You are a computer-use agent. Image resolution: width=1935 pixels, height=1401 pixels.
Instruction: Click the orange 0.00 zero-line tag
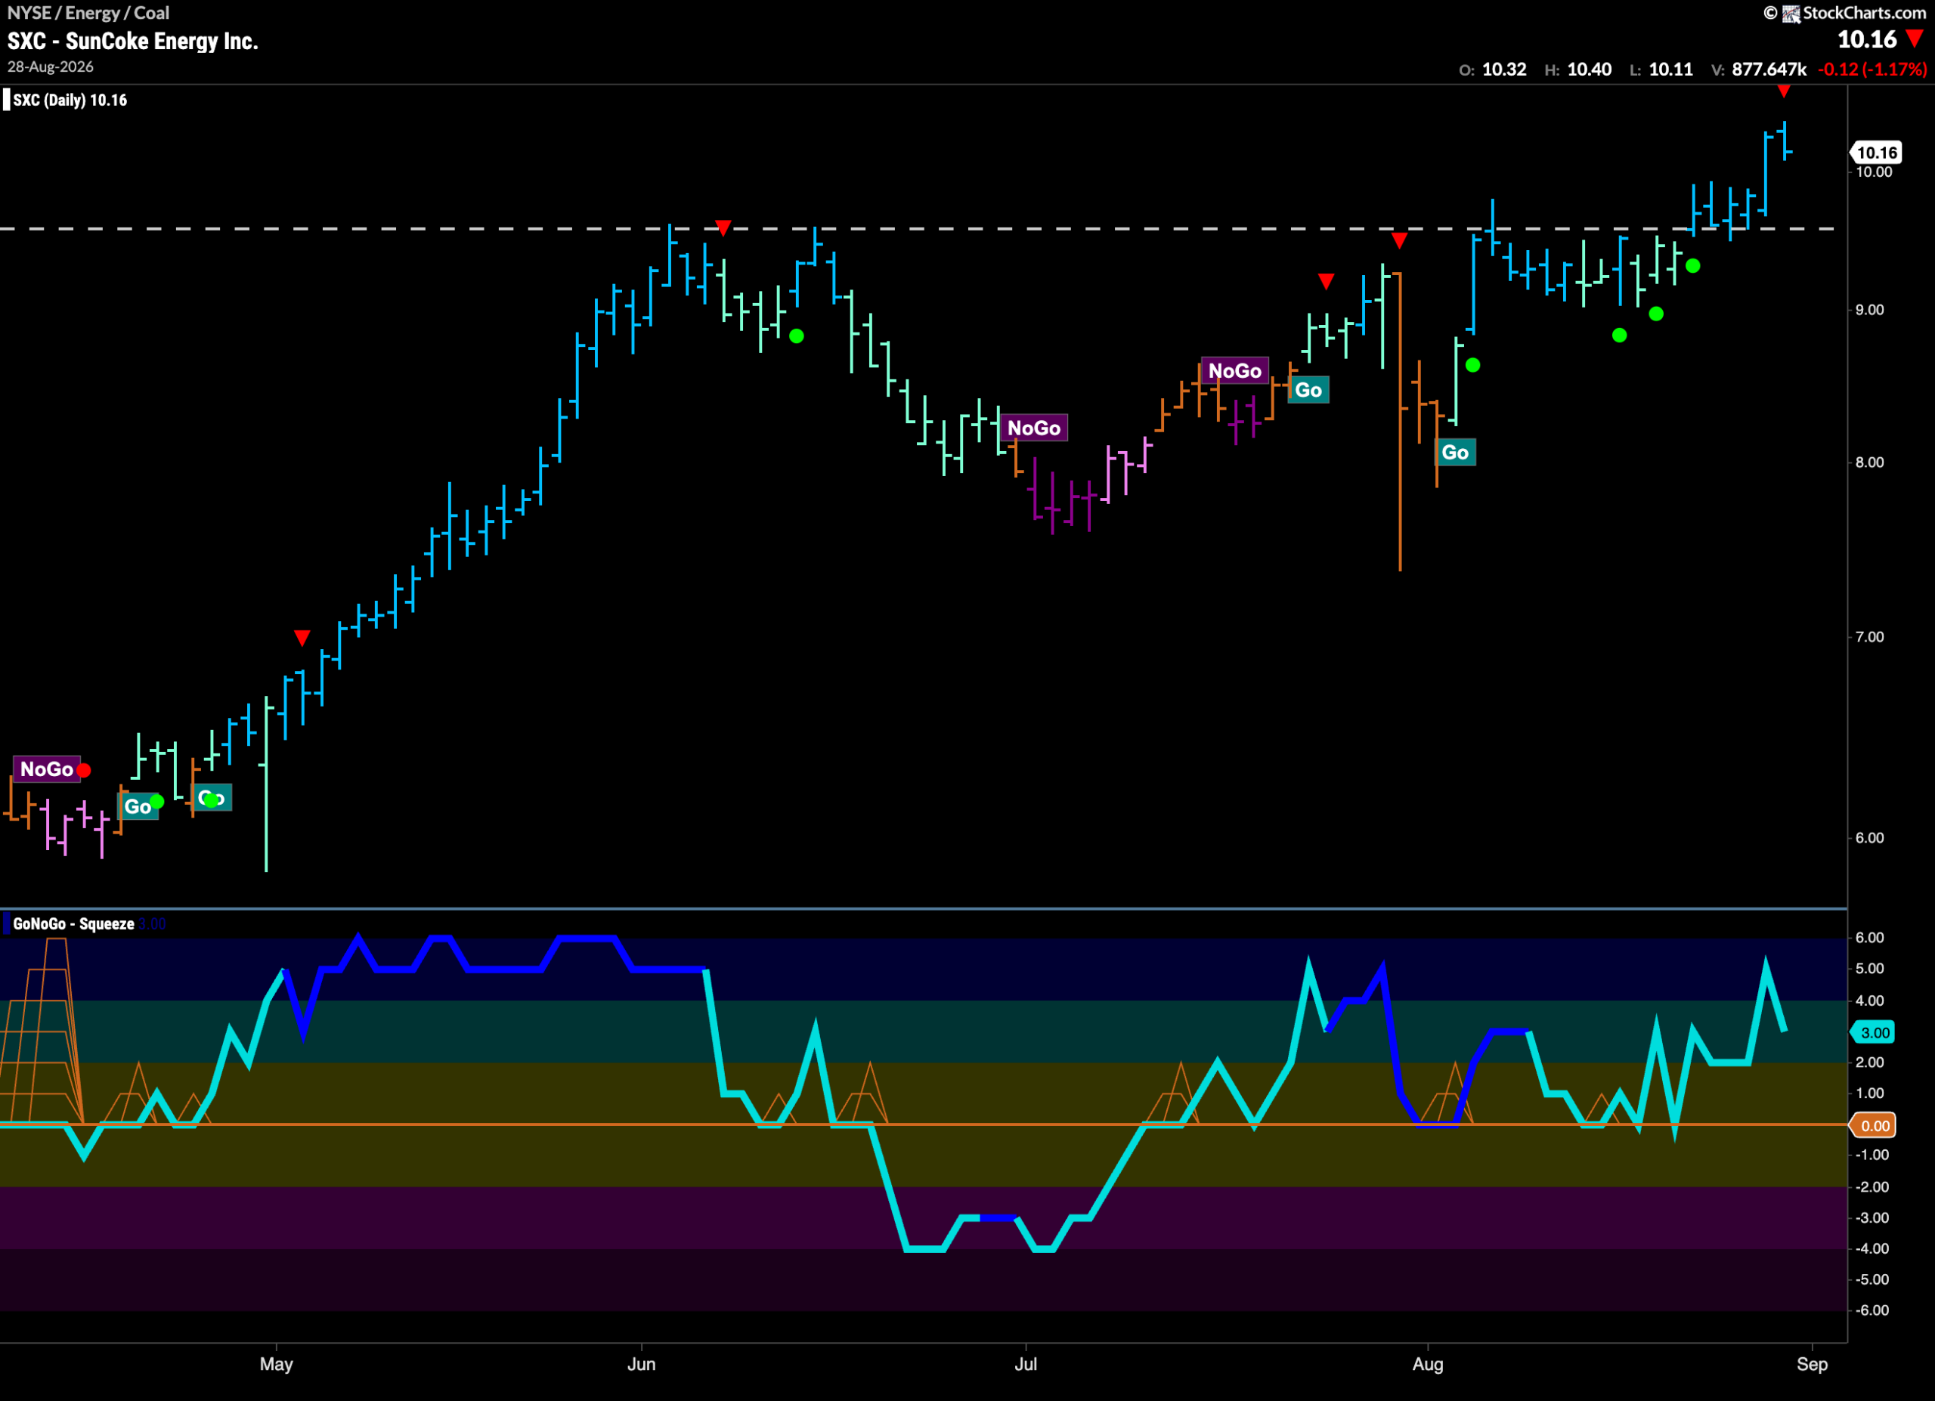[x=1874, y=1126]
